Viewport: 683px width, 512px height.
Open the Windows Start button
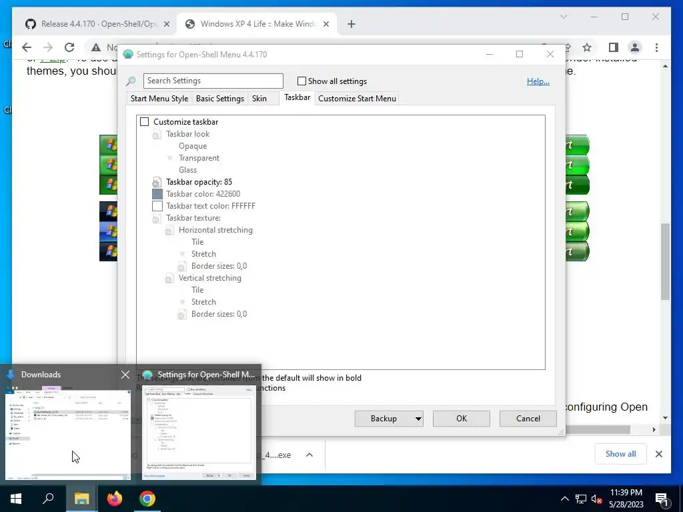coord(16,499)
